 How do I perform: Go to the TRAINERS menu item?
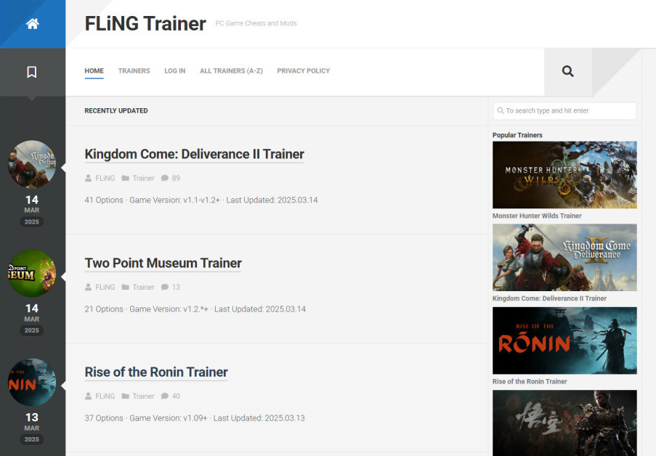coord(134,70)
